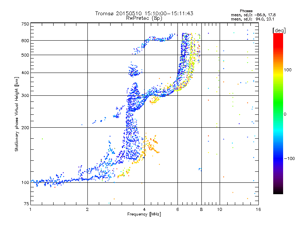Click the y-axis tick label '400'
Viewport: 304px width, 228px height.
[x=25, y=73]
